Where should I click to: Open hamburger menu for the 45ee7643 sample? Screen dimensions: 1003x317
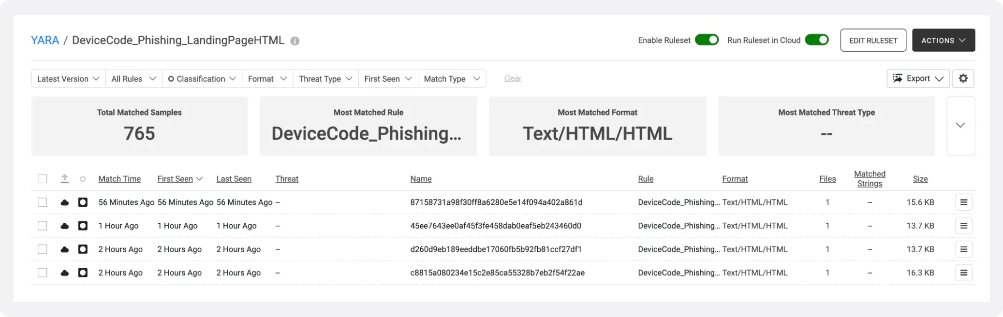click(x=963, y=226)
